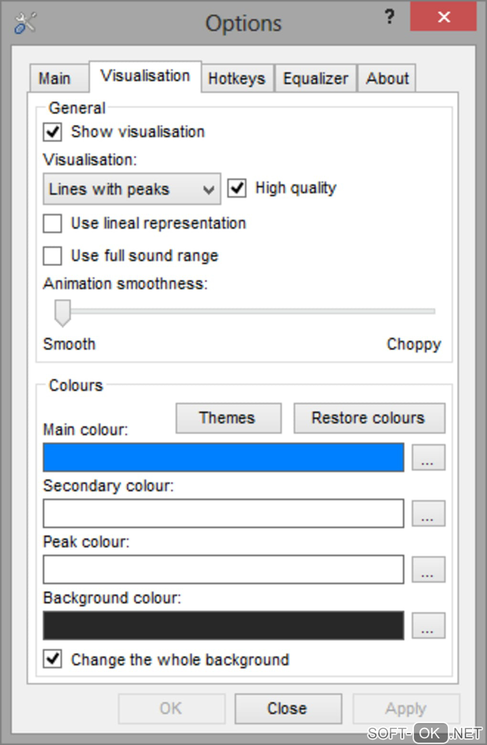Open main colour picker ellipsis button
This screenshot has height=745, width=487.
[428, 457]
